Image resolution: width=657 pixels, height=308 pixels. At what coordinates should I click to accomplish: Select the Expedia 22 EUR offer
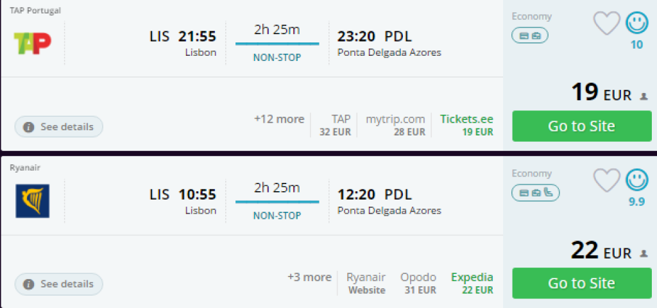click(x=472, y=283)
